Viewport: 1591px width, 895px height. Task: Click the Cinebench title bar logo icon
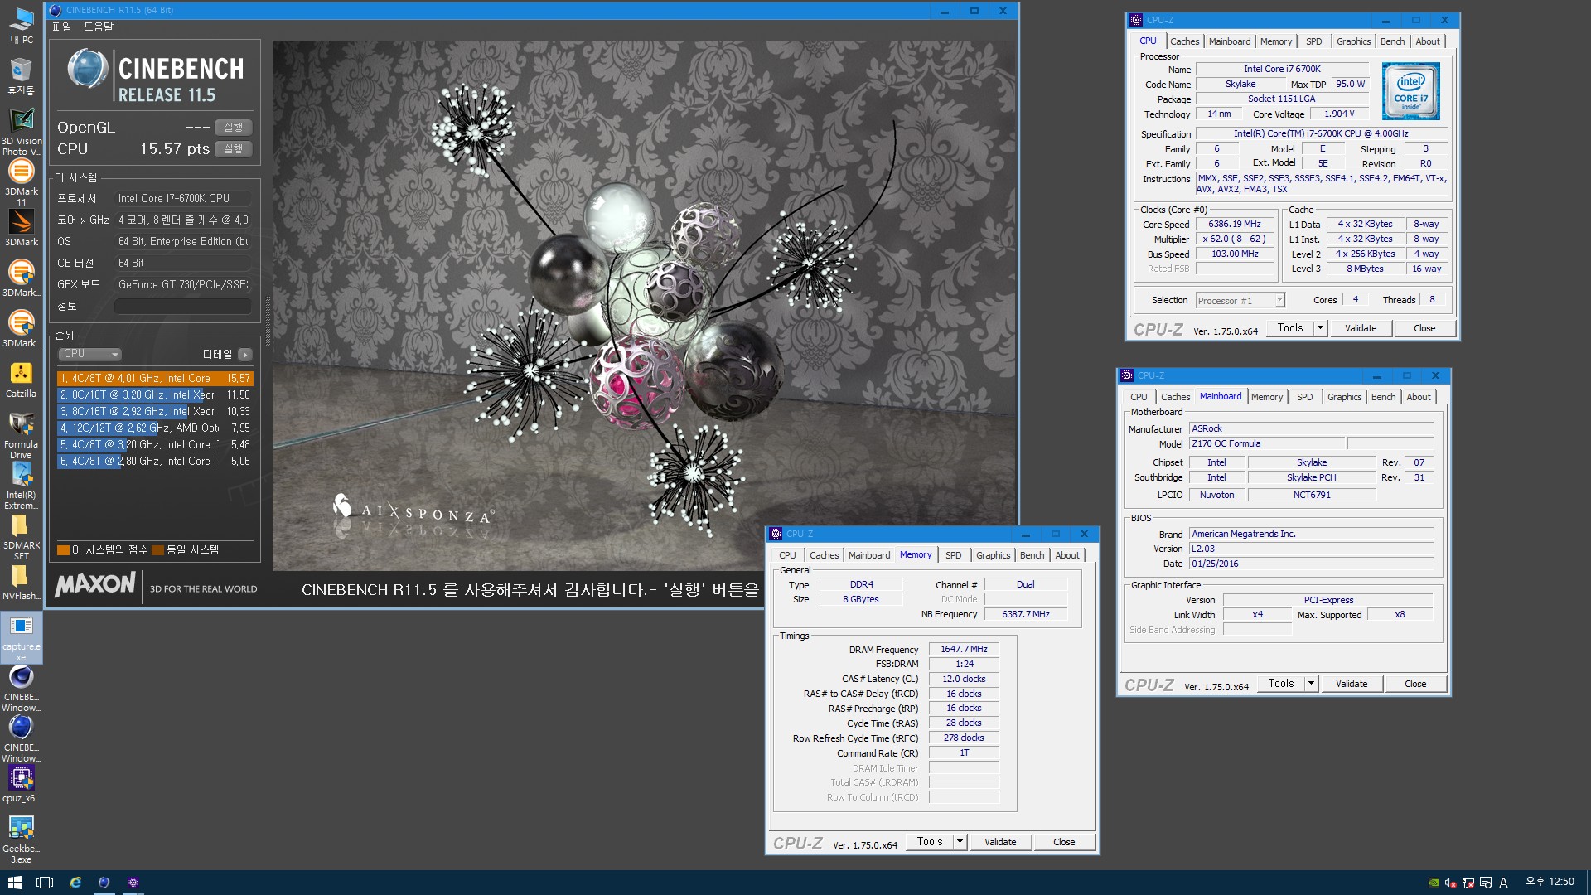point(56,11)
